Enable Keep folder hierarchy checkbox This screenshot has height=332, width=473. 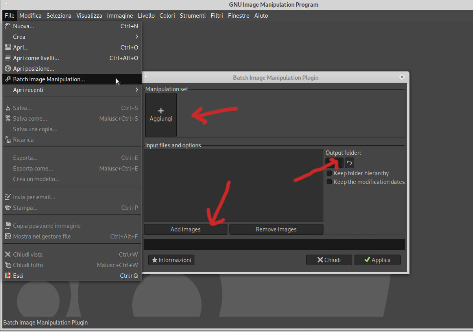(x=329, y=173)
